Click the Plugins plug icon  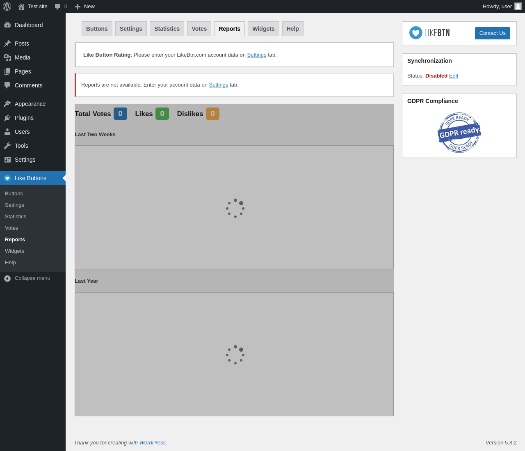pos(7,118)
